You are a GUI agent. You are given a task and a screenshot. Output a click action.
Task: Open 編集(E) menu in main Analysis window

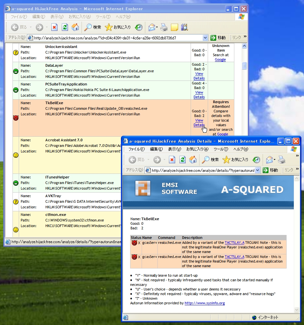coord(39,16)
